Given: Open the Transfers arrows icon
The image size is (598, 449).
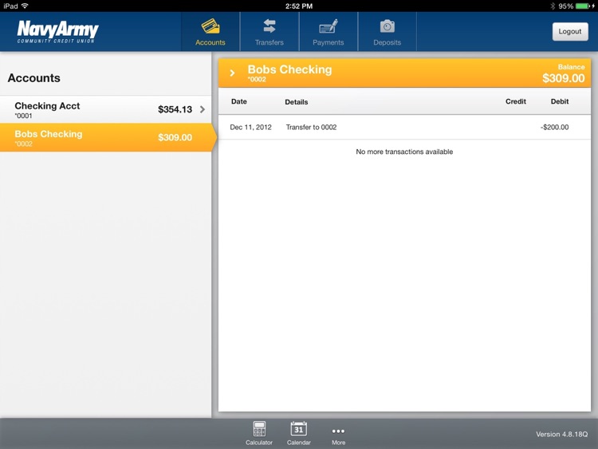Looking at the screenshot, I should [x=269, y=26].
